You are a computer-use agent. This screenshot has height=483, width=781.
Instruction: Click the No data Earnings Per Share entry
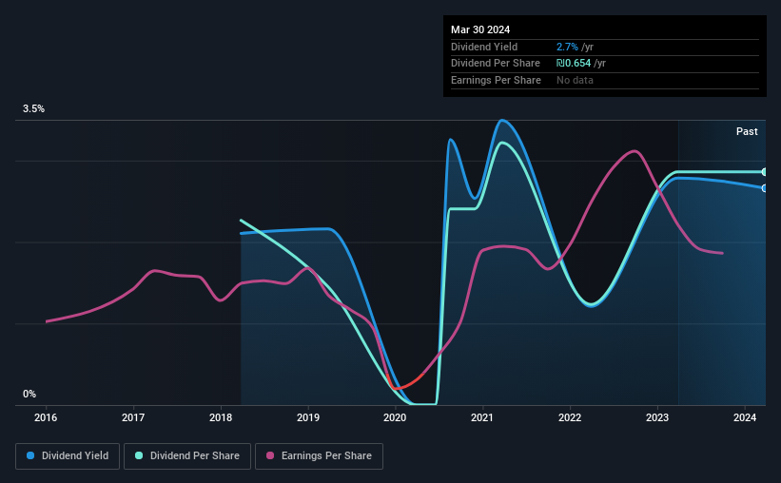coord(575,80)
